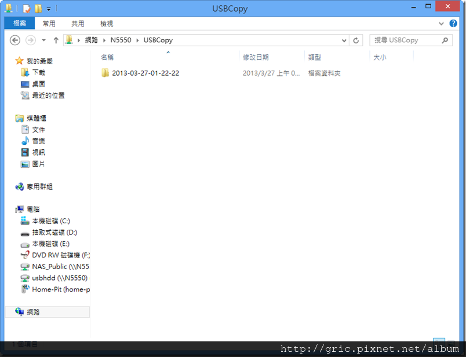Image resolution: width=466 pixels, height=357 pixels.
Task: Select 家用群組 in the sidebar
Action: (39, 187)
